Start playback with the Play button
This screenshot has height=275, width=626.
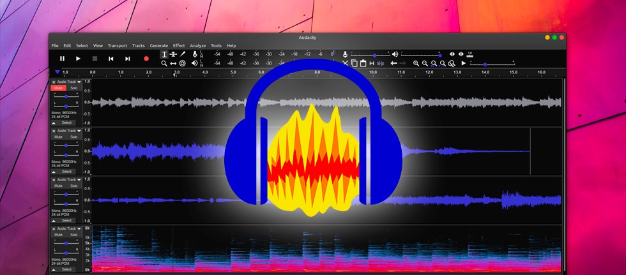(x=78, y=59)
